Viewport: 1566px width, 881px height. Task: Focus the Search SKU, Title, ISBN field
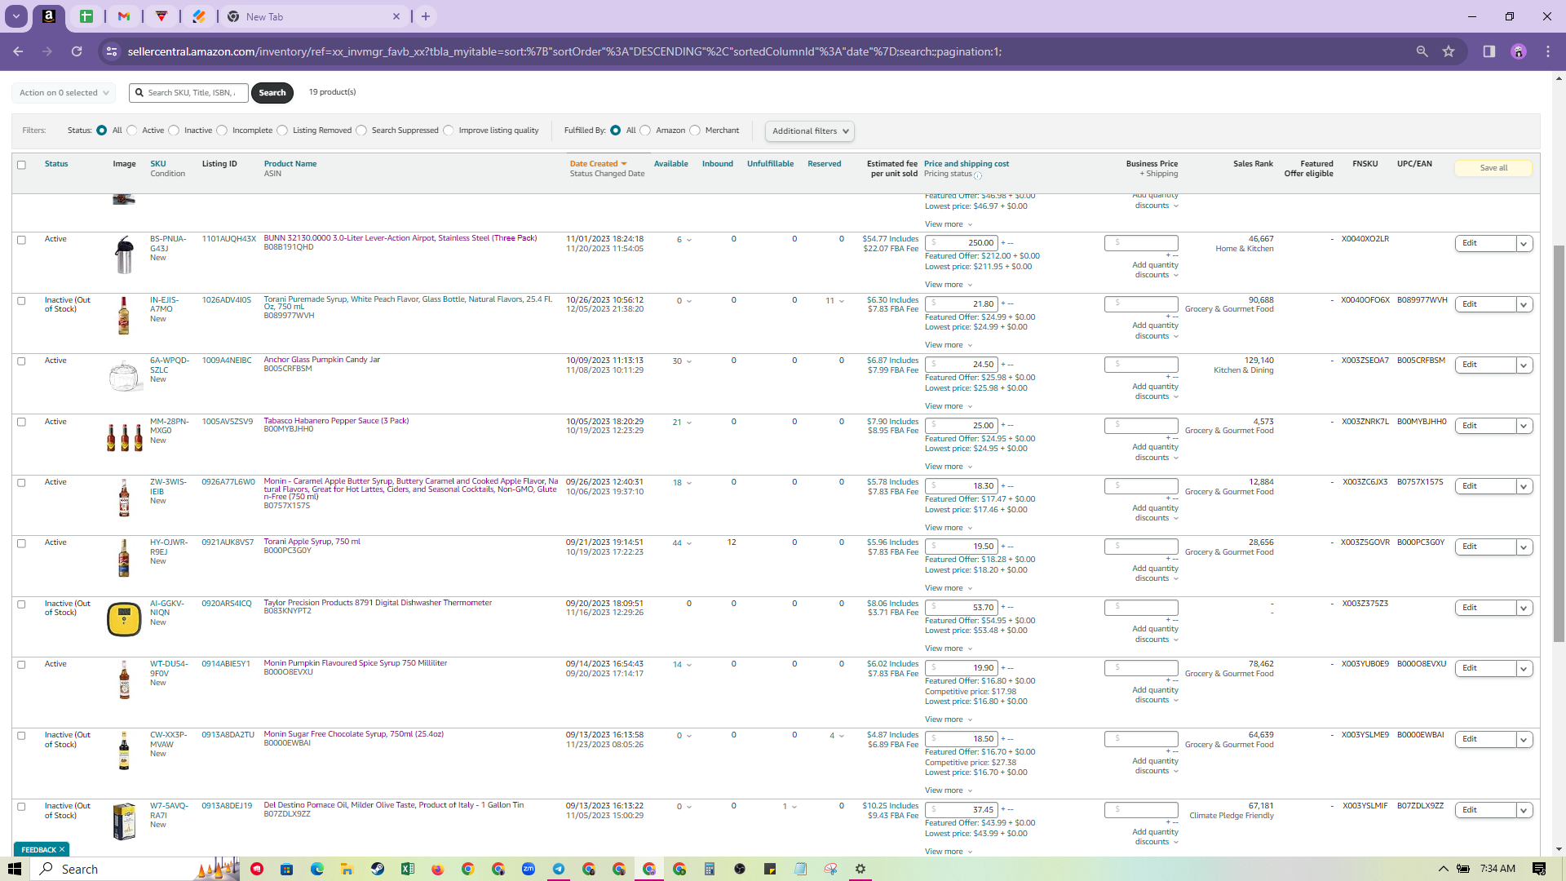188,93
